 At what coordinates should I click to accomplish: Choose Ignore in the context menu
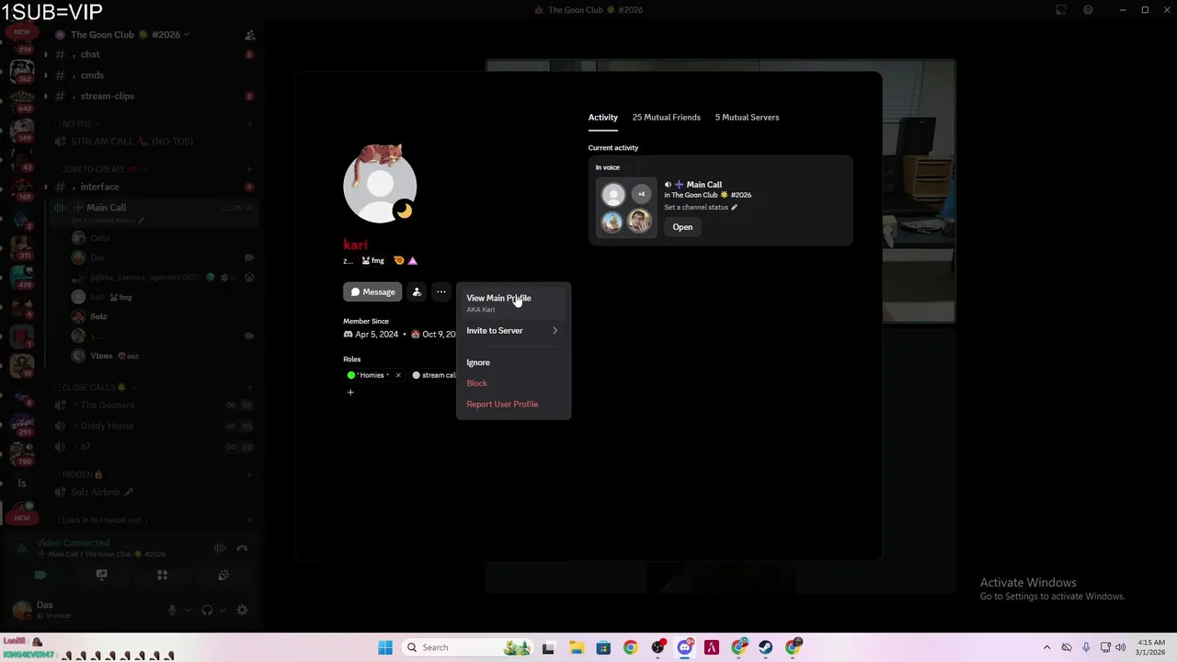513,362
